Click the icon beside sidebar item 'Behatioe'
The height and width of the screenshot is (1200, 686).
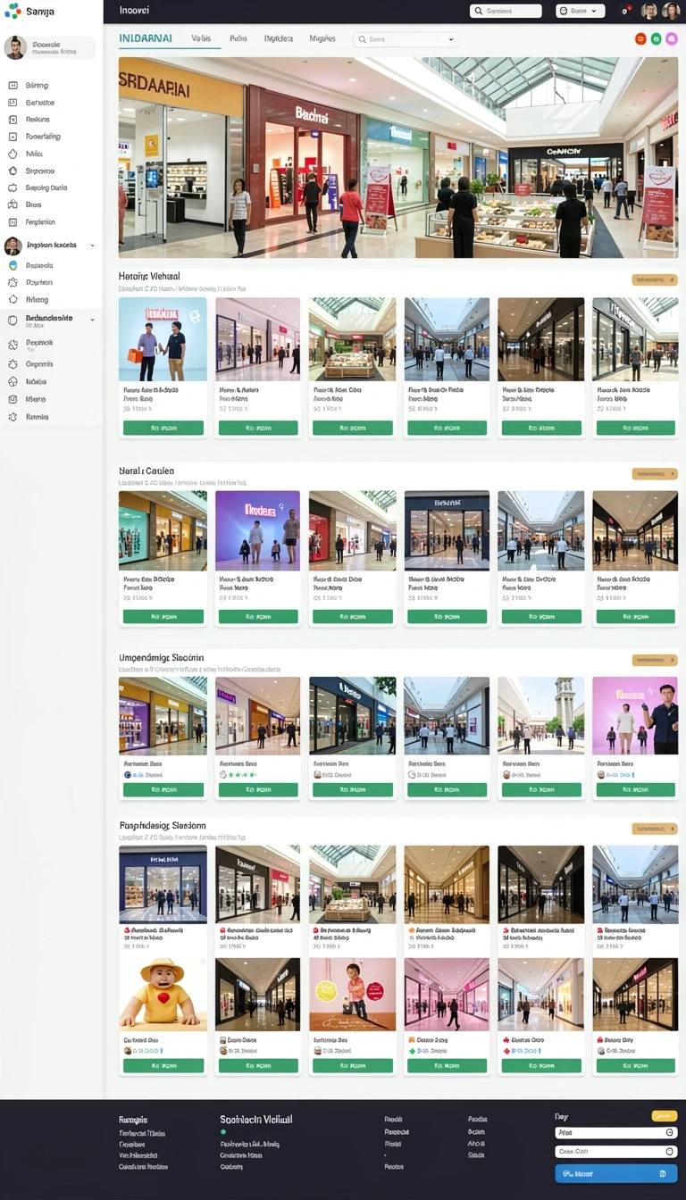point(13,103)
